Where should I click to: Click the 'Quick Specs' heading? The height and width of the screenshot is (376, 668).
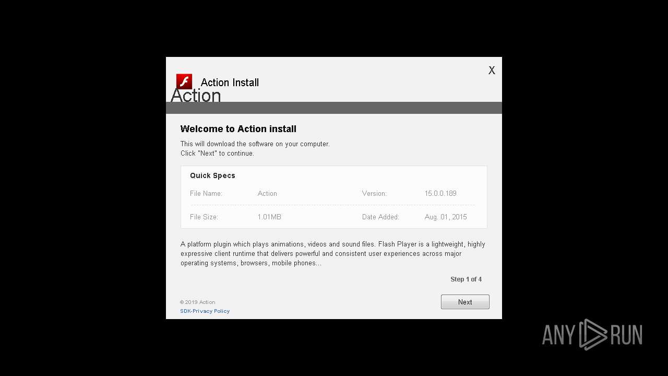(212, 175)
